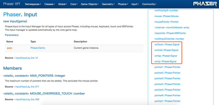Open the Core dropdown menu
The height and width of the screenshot is (105, 219).
point(74,4)
